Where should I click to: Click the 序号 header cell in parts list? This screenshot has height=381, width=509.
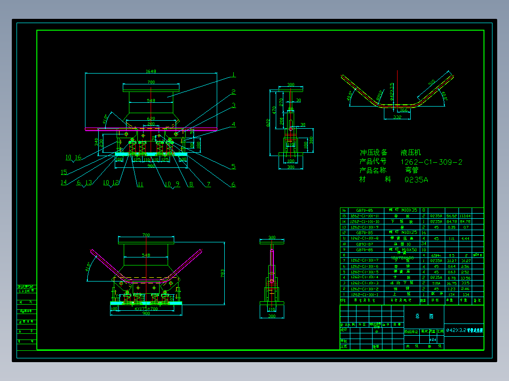(343, 300)
